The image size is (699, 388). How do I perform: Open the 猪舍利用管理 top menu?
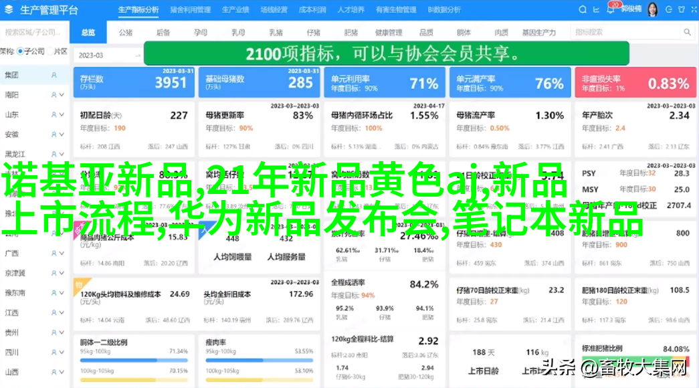point(191,9)
